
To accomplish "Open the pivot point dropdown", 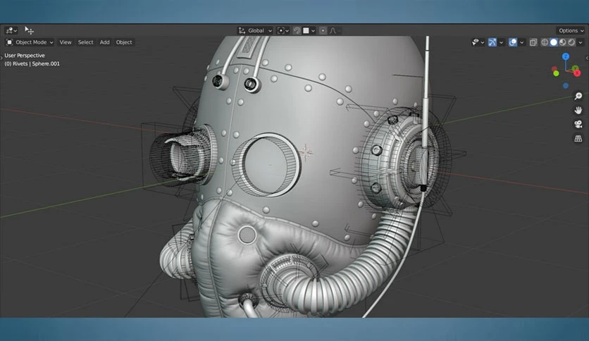I will click(283, 30).
